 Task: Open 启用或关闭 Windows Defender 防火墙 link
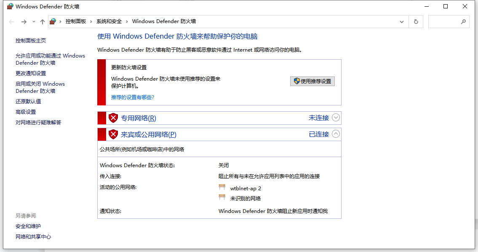click(x=40, y=87)
